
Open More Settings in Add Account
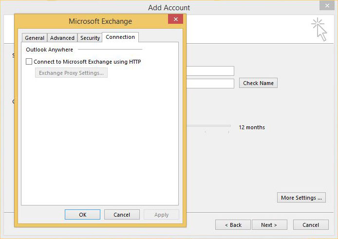click(301, 198)
